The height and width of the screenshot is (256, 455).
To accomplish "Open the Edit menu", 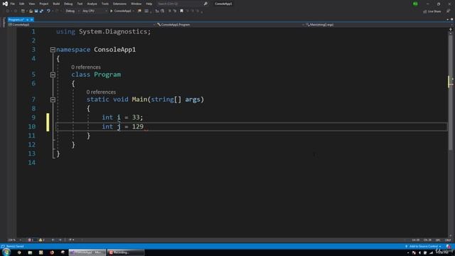I will click(22, 4).
